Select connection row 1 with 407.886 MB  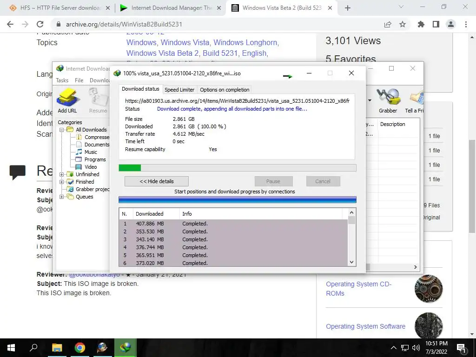pos(233,224)
